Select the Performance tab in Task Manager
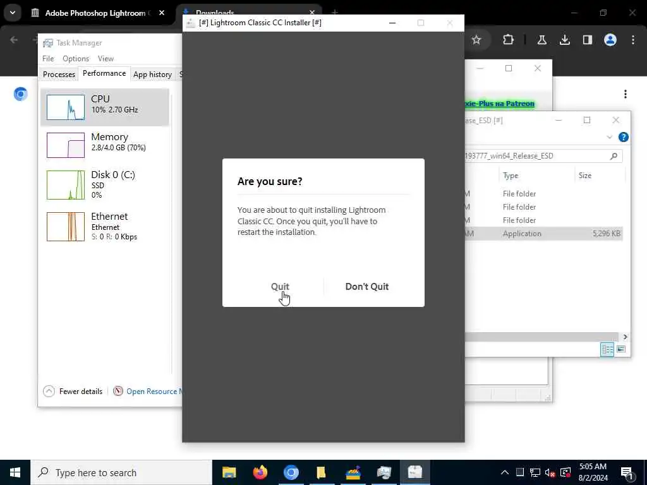This screenshot has height=485, width=647. tap(104, 73)
